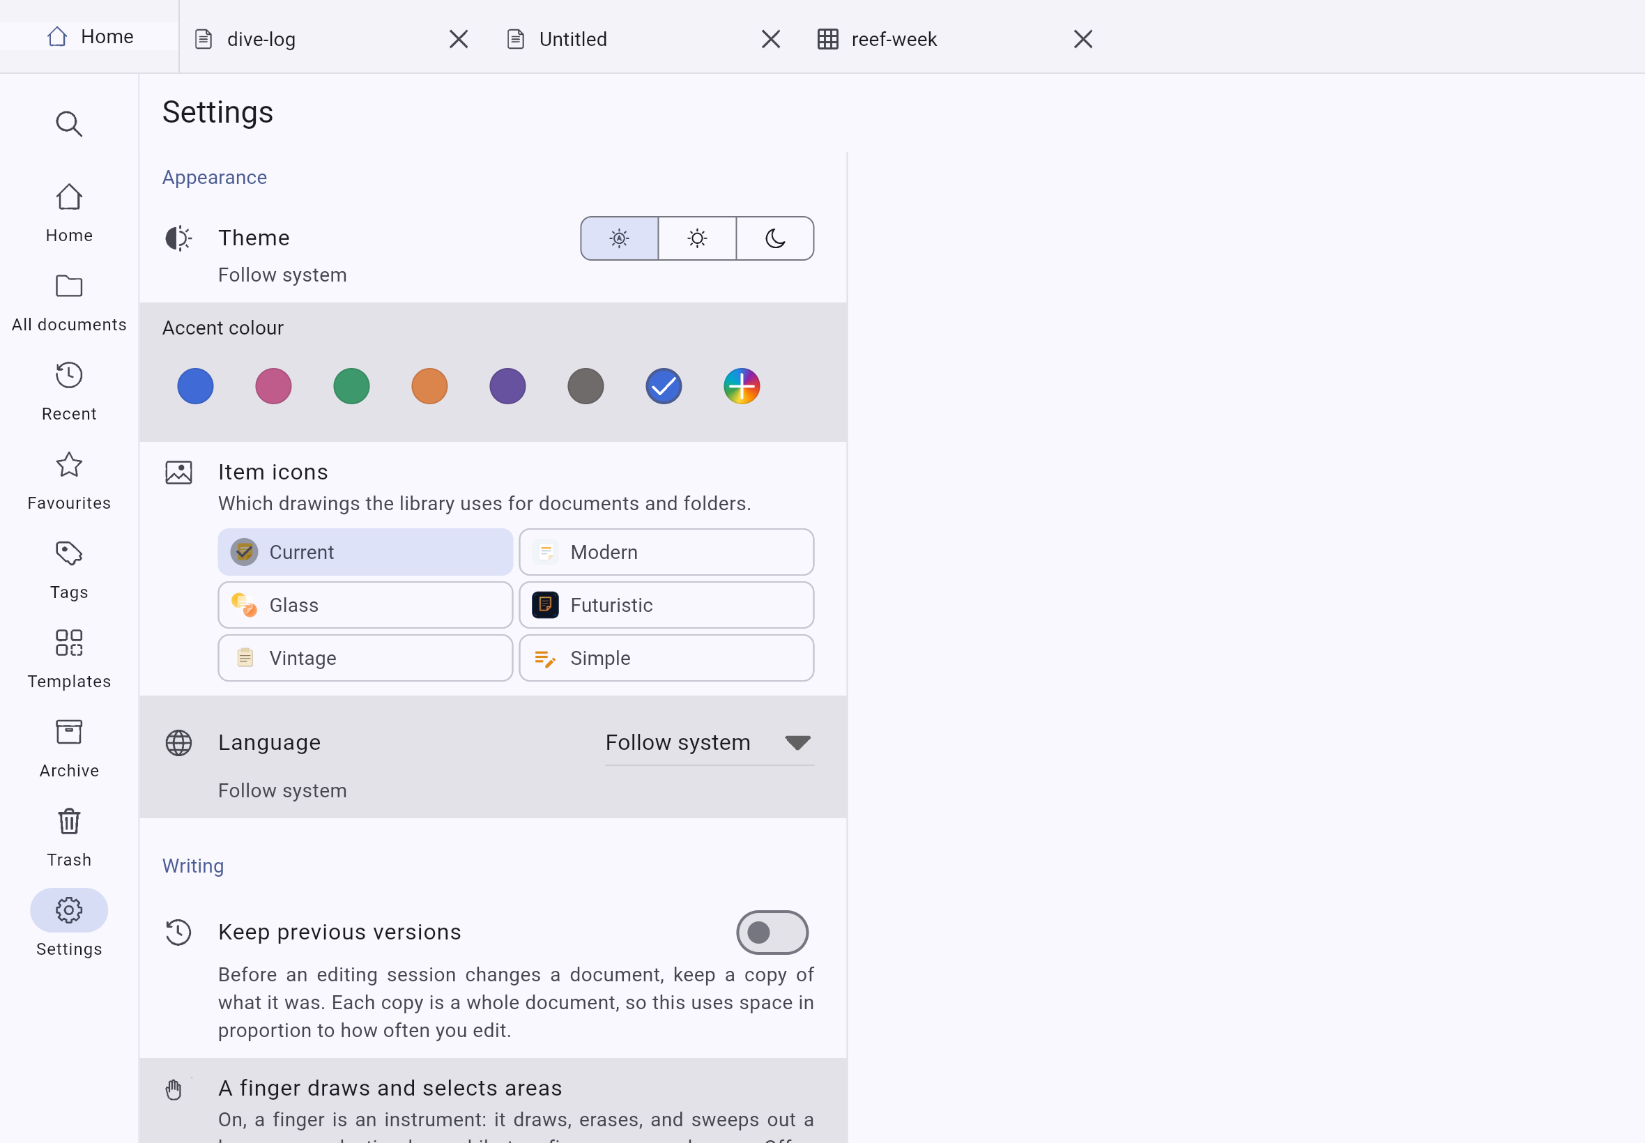Open the Trash bin icon
1645x1143 pixels.
point(69,821)
